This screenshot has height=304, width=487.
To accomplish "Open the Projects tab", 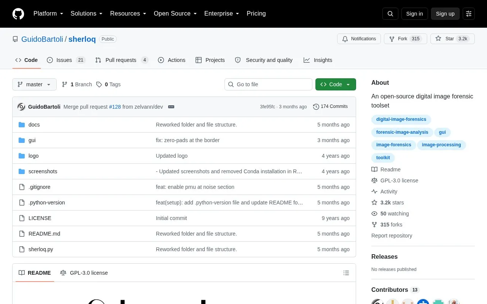I will tap(210, 60).
